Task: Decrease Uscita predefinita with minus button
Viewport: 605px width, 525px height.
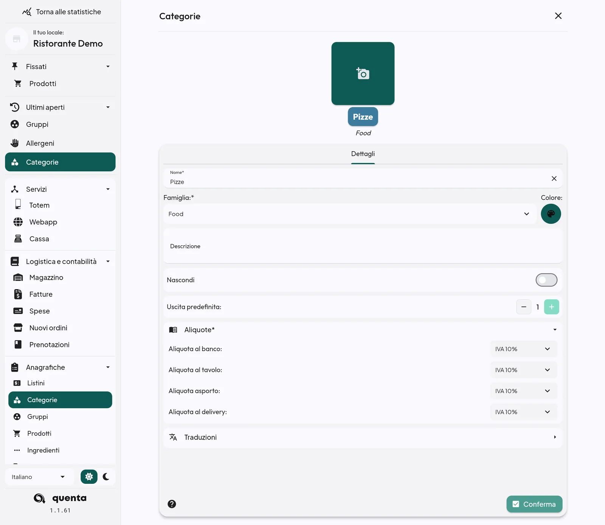Action: 524,307
